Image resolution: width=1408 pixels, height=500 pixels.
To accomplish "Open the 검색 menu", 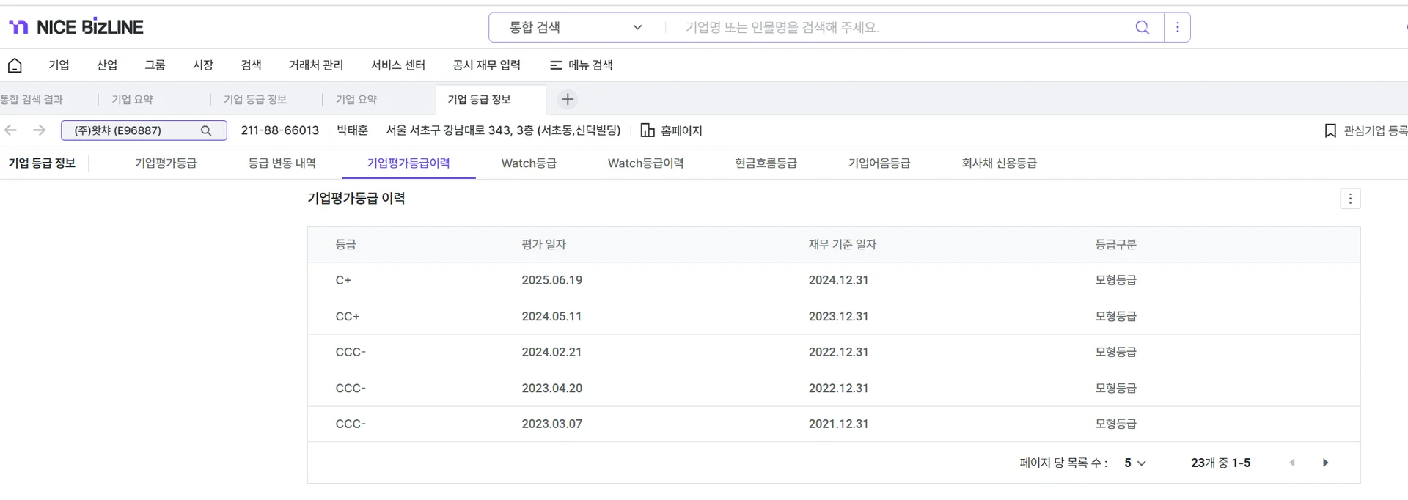I will point(251,65).
